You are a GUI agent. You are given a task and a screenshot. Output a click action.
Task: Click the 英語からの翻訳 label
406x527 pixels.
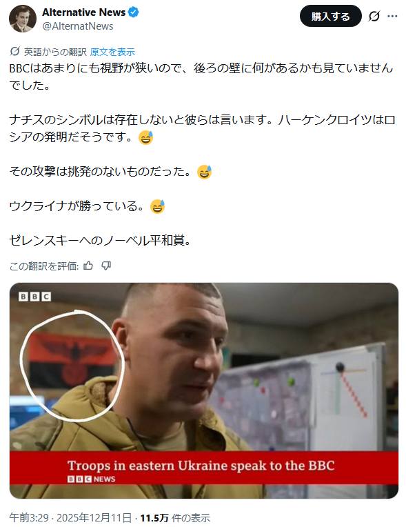[x=55, y=52]
